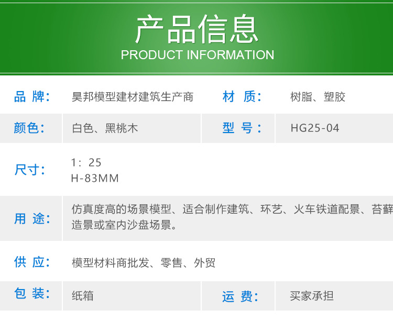
Task: Click the PRODUCT INFORMATION subtitle text
Action: coord(197,55)
